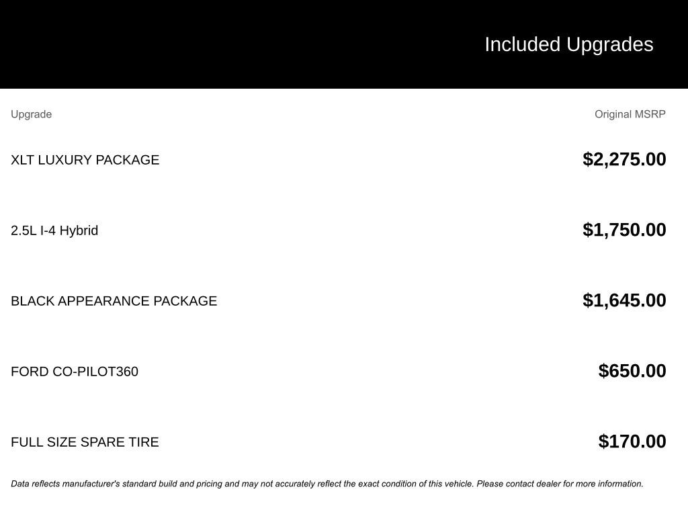Click the FORD CO-PILOT360 upgrade name

point(75,372)
